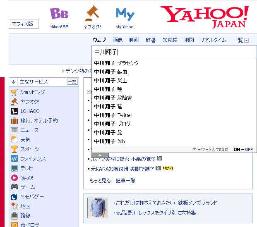This screenshot has width=257, height=227.
Task: Click the テレビ TV icon
Action: tap(14, 168)
